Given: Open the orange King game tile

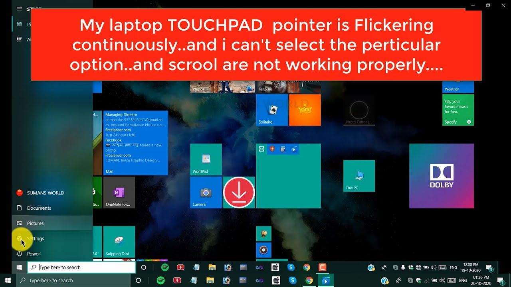Looking at the screenshot, I should point(305,110).
